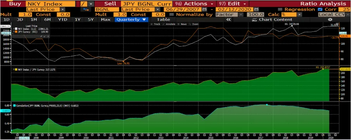The height and width of the screenshot is (140, 351).
Task: Open the News overlay tool
Action: point(182,24)
